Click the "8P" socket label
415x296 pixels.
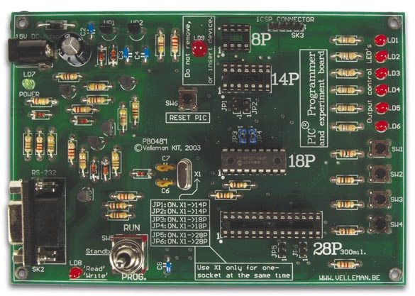[260, 39]
